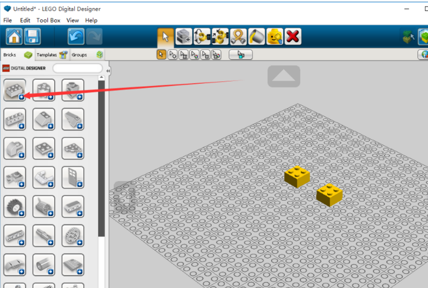Image resolution: width=428 pixels, height=288 pixels.
Task: Expand the door and window category
Action: coord(73,178)
